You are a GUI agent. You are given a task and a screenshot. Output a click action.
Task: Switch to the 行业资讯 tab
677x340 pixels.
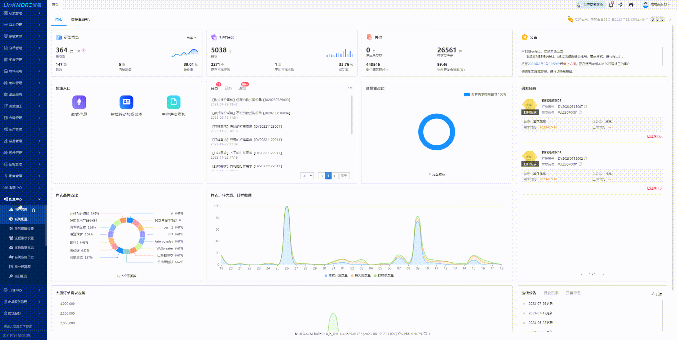coord(551,293)
